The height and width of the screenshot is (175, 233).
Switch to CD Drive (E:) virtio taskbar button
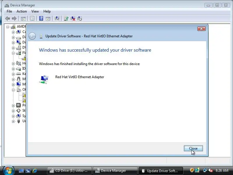70,171
